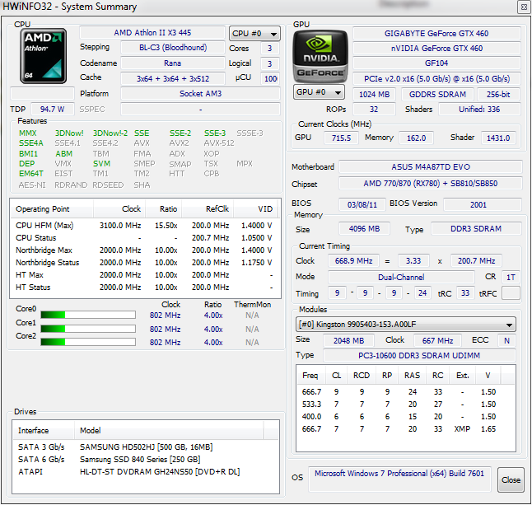Click the Freq column header
The width and height of the screenshot is (532, 505).
311,376
